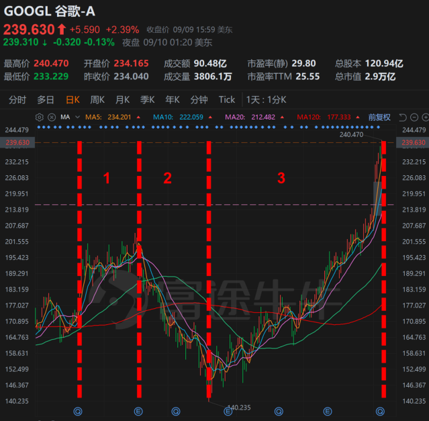Zoom out chart with the minus icon
This screenshot has width=429, height=421.
(x=414, y=118)
